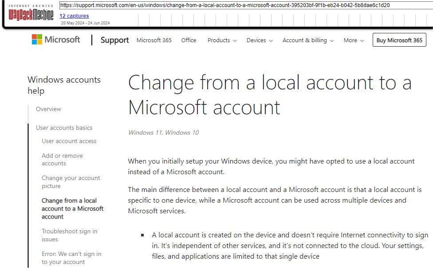Open Change your account picture page
The width and height of the screenshot is (433, 268).
71,182
